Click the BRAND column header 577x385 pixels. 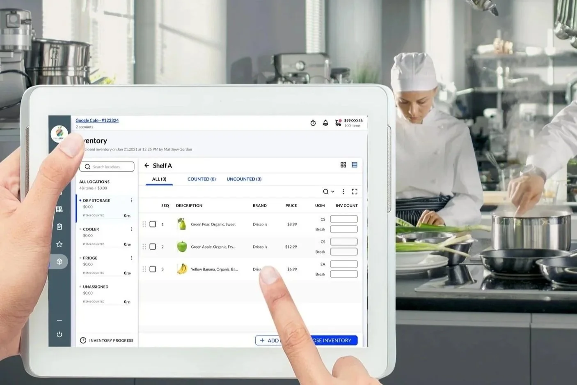tap(260, 205)
